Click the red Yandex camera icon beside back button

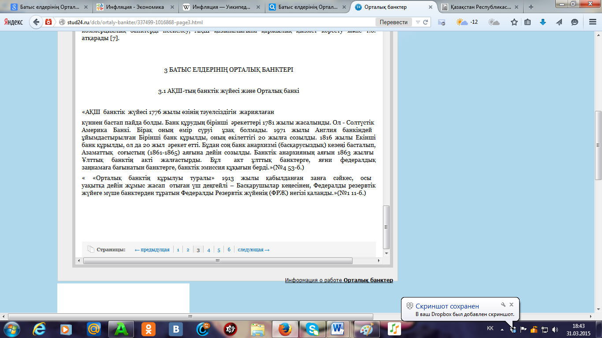pos(48,22)
